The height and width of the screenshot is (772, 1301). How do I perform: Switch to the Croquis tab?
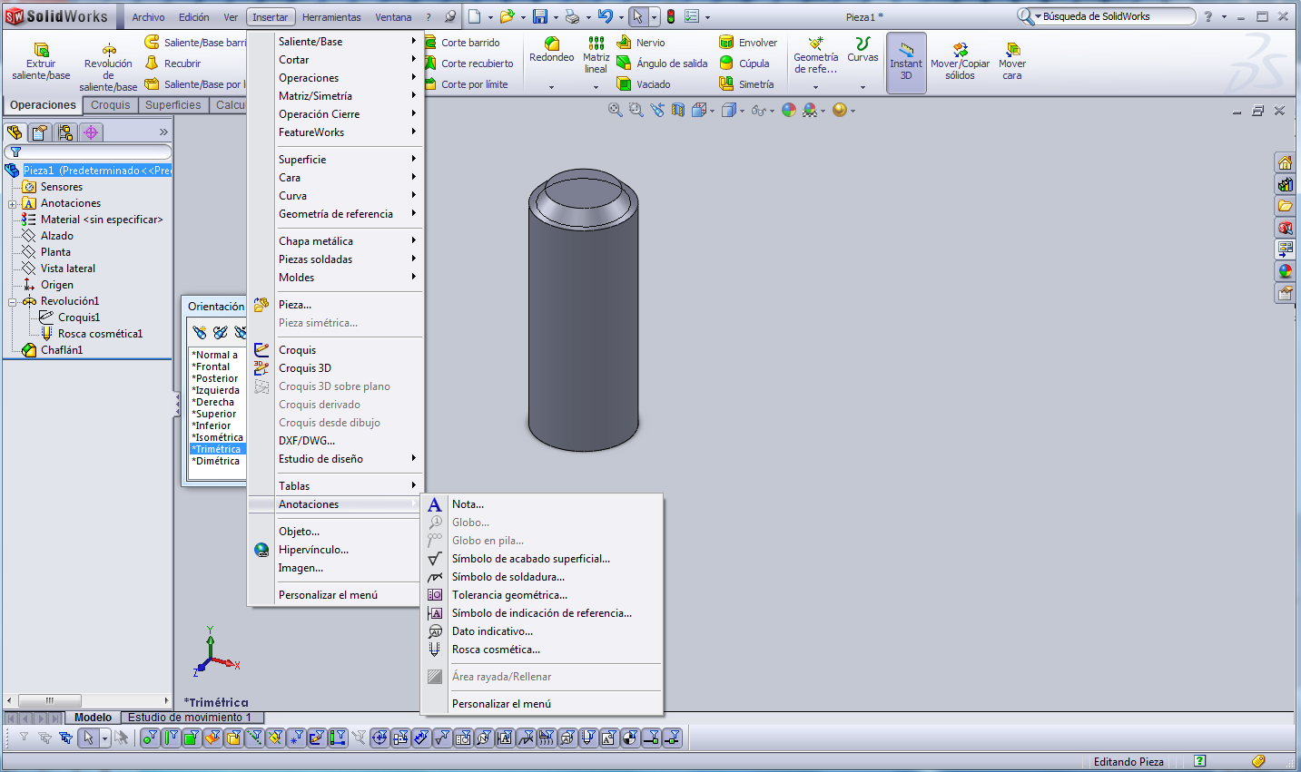point(111,105)
